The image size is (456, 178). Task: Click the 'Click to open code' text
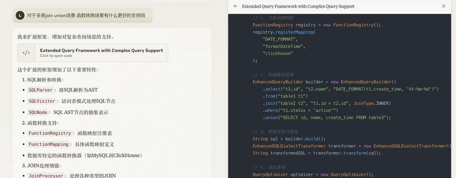click(x=56, y=56)
